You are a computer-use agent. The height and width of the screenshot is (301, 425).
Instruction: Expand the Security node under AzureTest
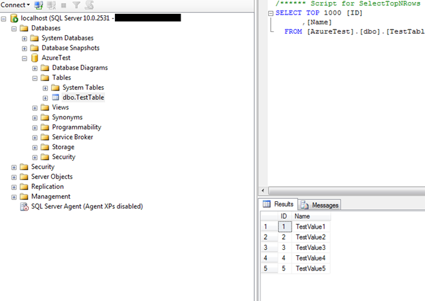pos(35,157)
